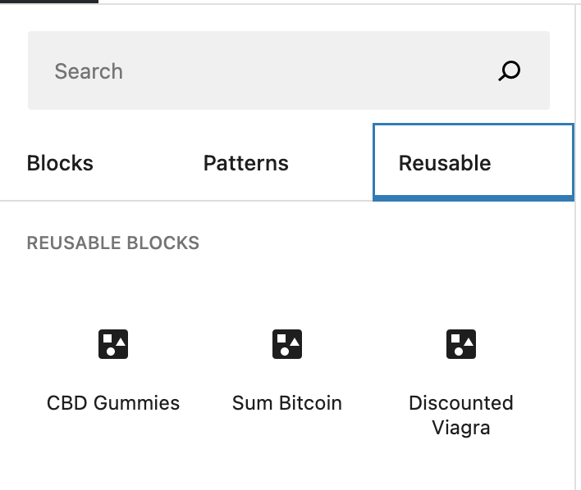Click the blue underline of Reusable tab

473,199
